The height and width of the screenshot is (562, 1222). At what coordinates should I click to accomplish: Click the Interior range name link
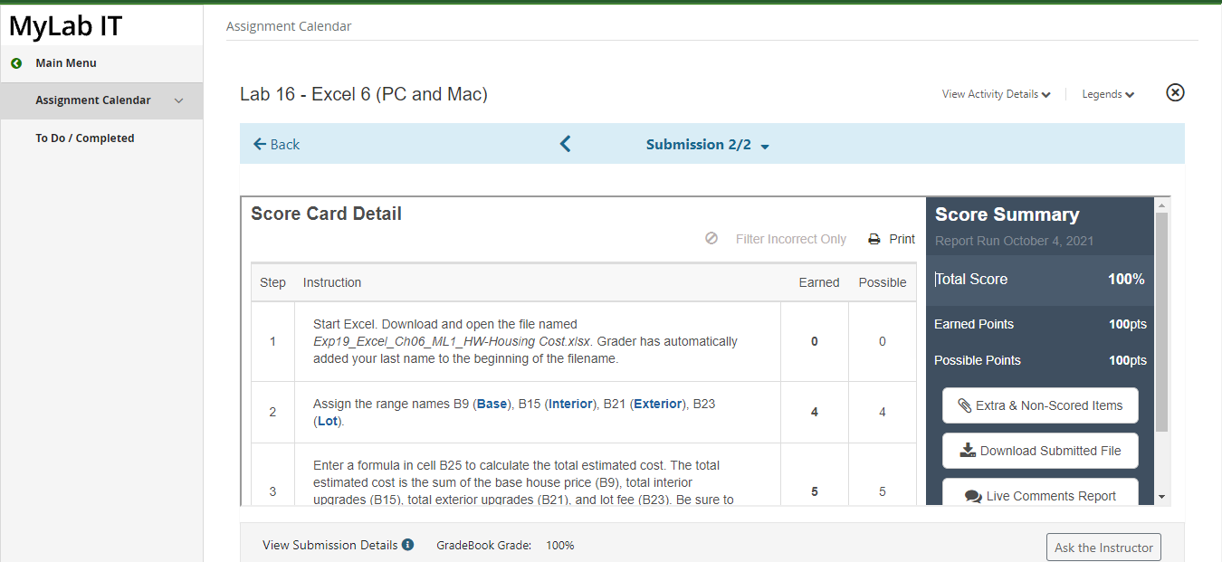[x=570, y=404]
